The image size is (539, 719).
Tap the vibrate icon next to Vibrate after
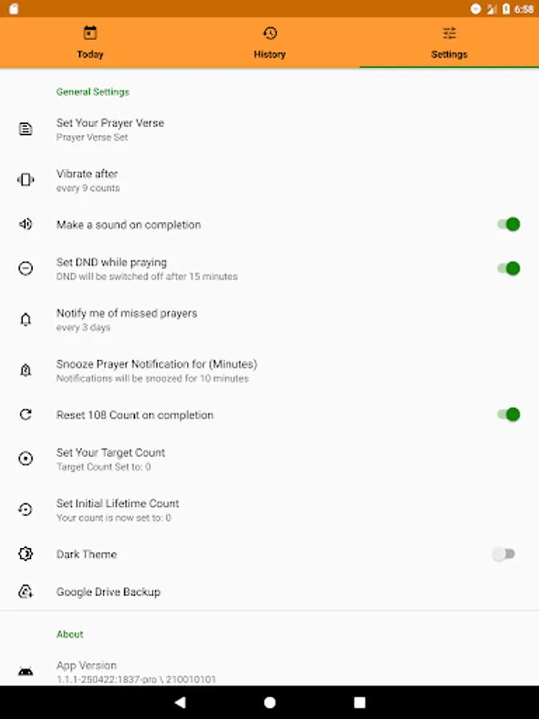pos(26,180)
